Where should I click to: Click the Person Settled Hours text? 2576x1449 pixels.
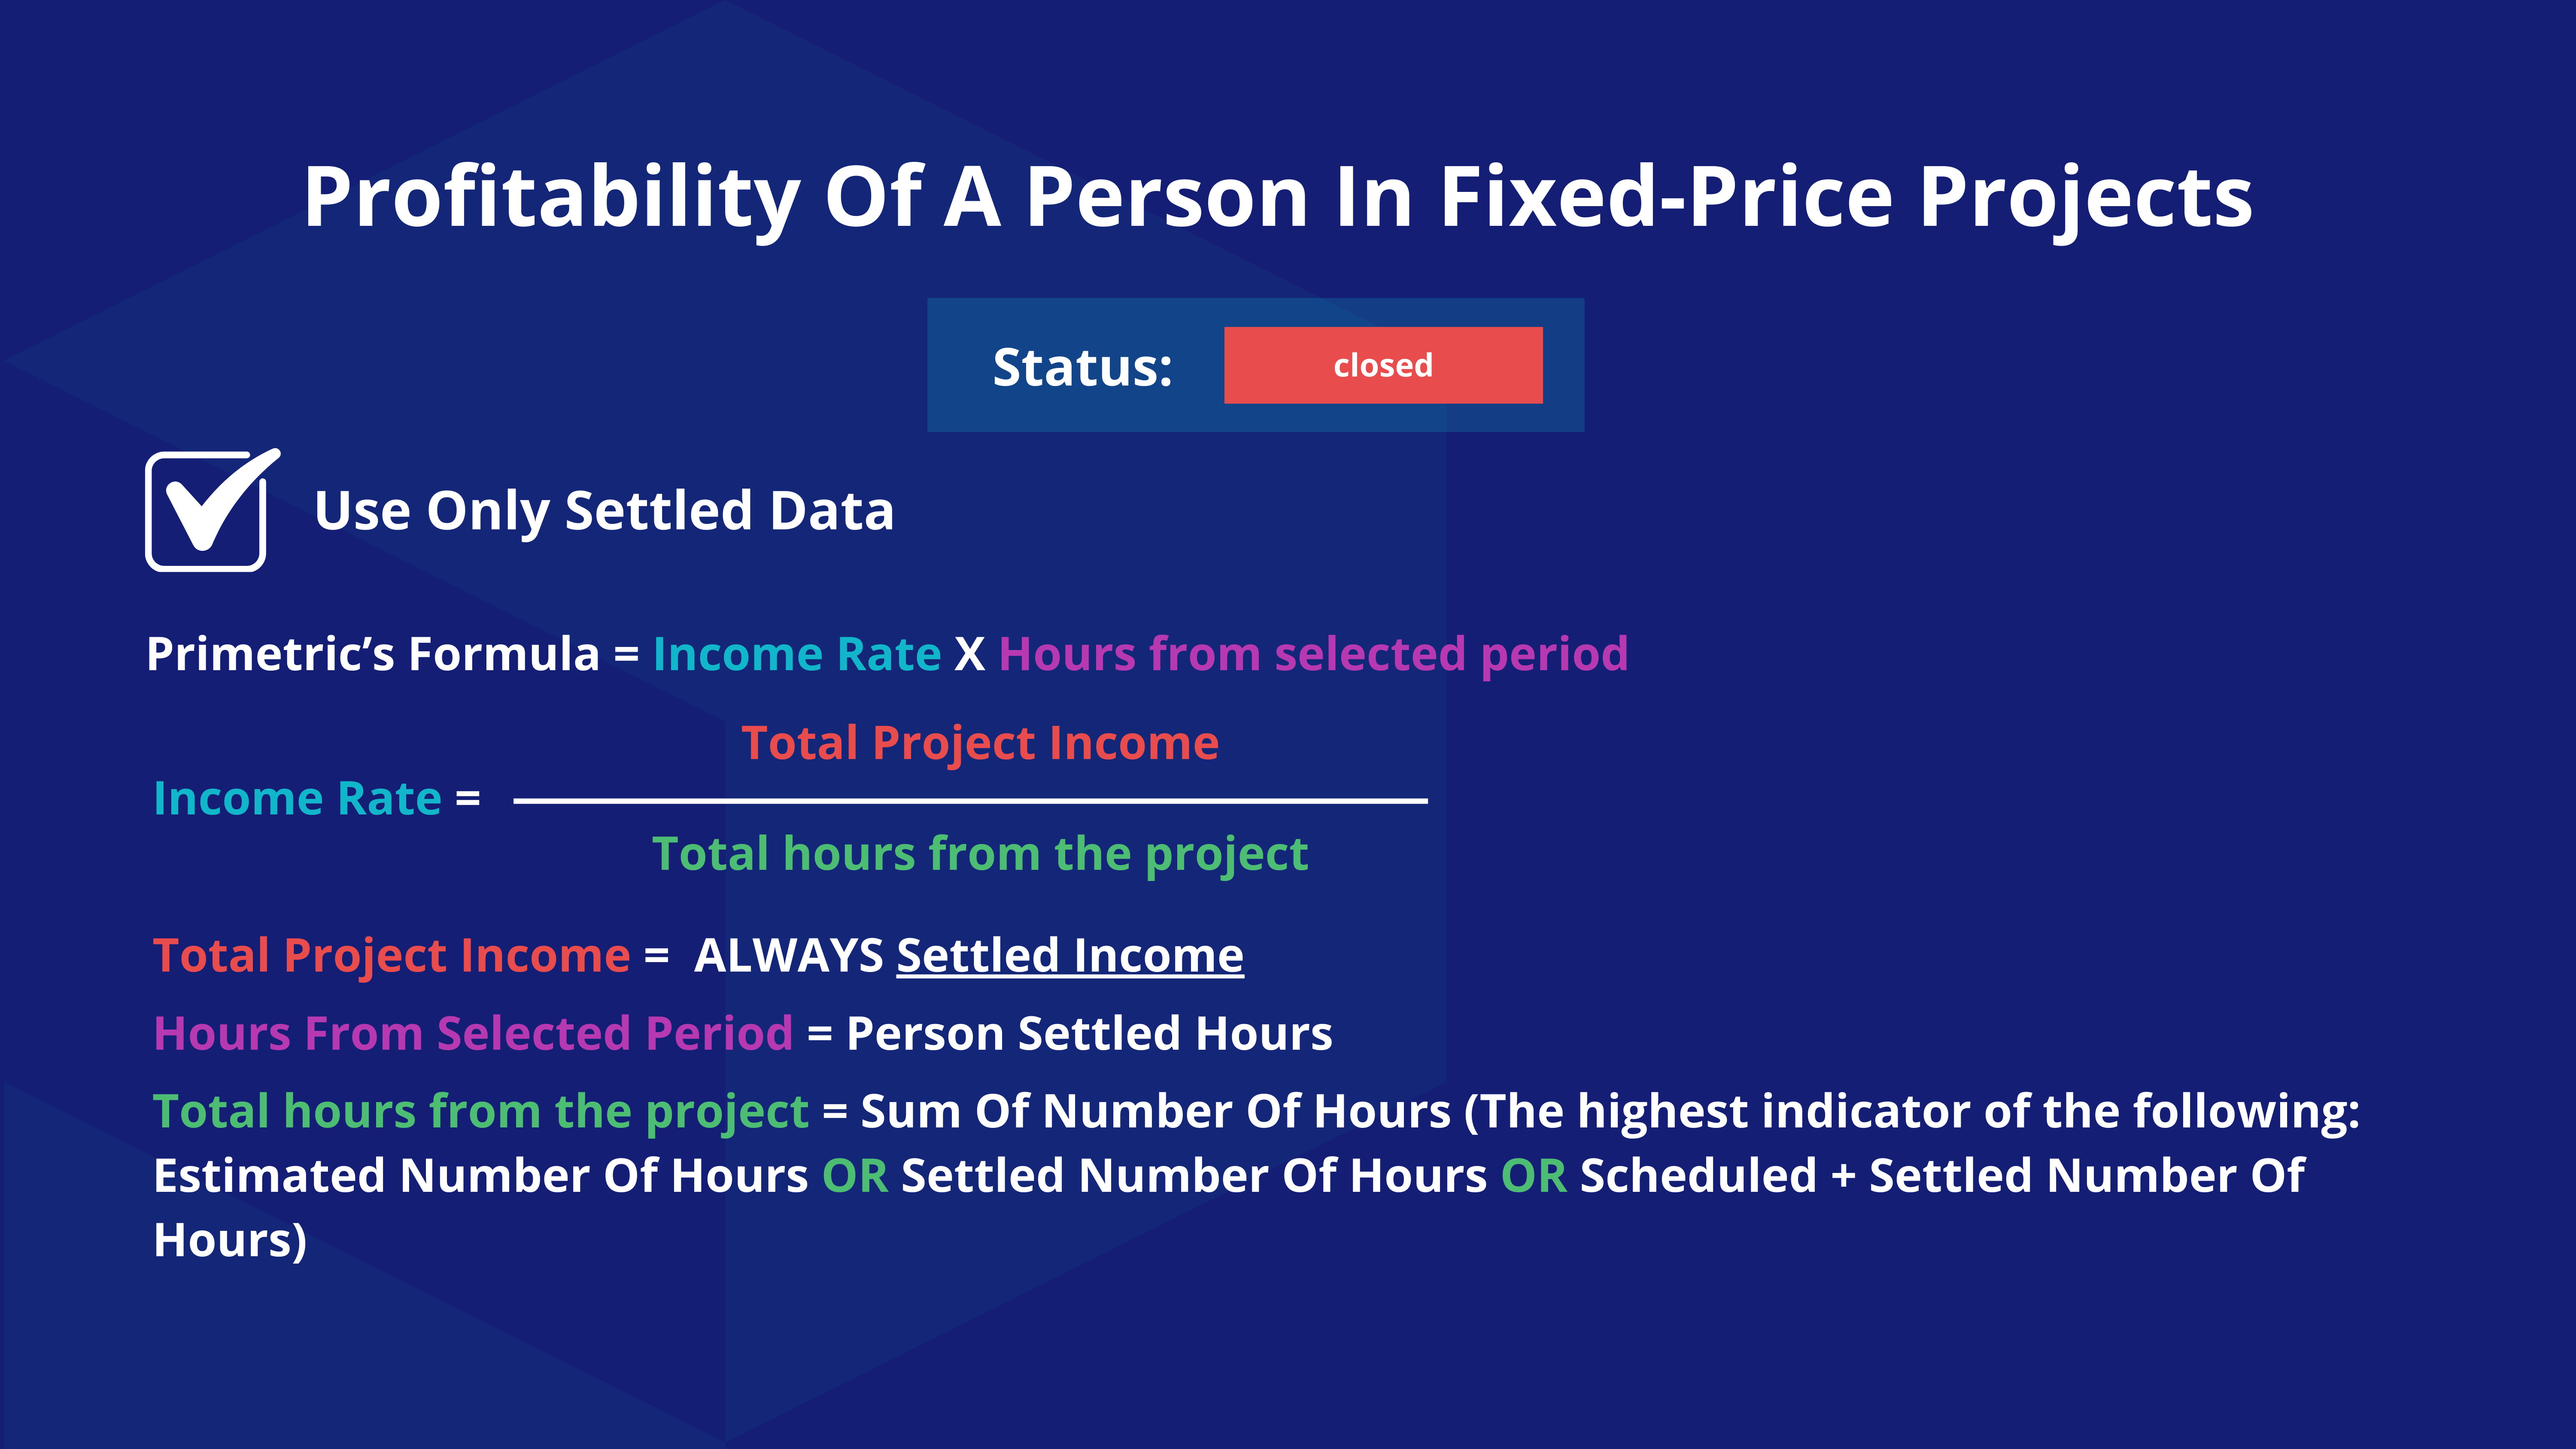(x=1089, y=1034)
